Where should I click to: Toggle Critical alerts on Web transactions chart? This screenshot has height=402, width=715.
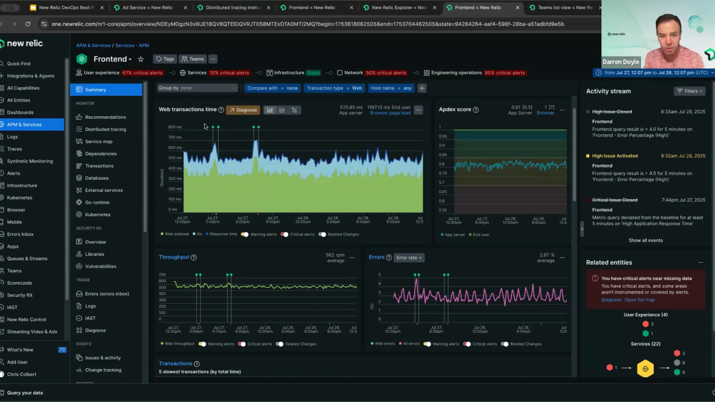[285, 234]
